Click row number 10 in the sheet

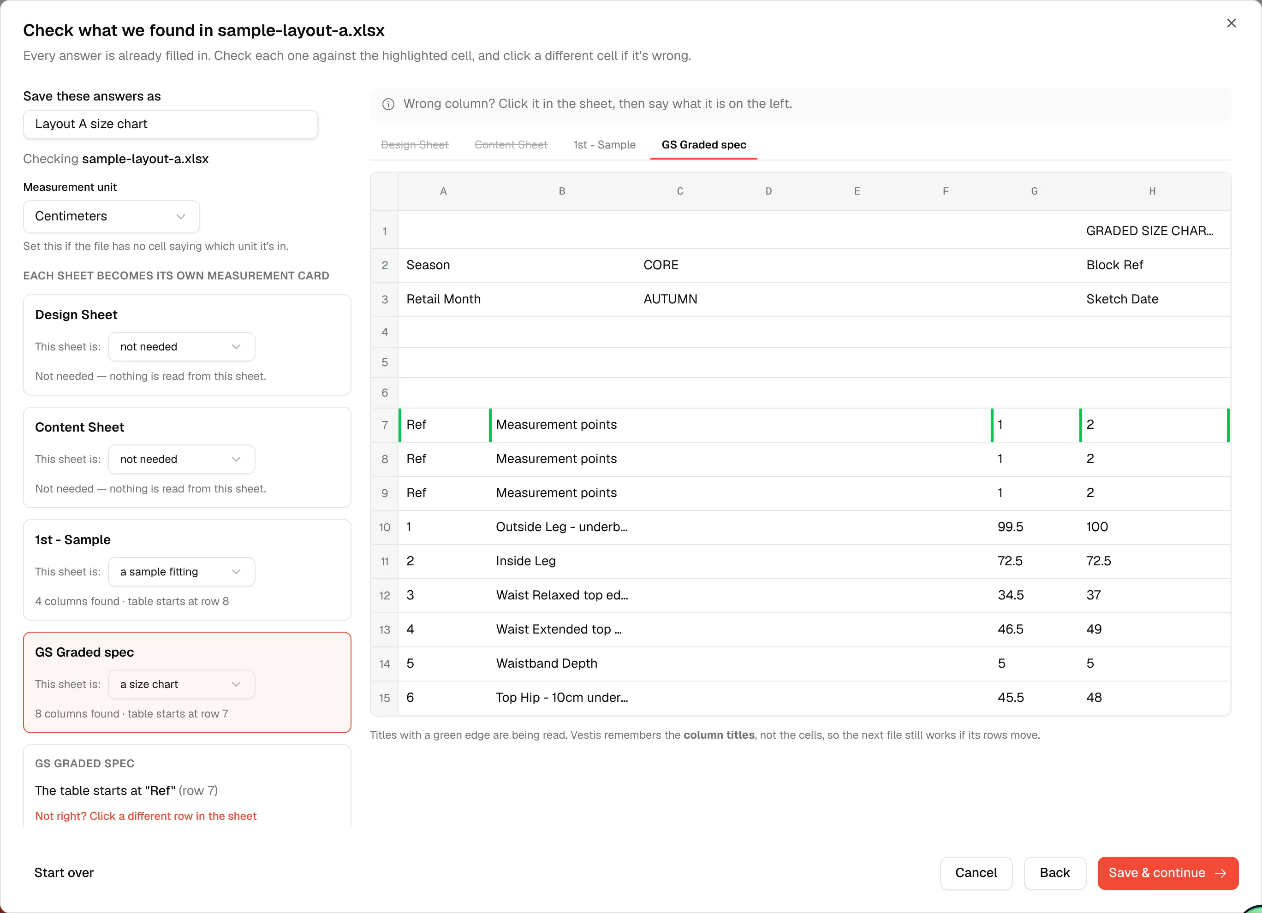click(385, 527)
